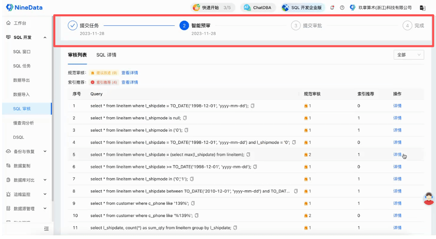Open the customer service avatar
Viewport: 436px width, 239px height.
click(x=429, y=199)
